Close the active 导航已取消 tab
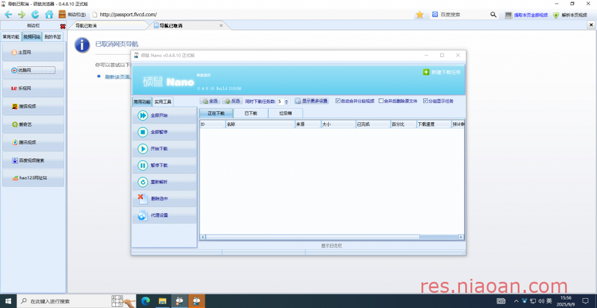 [221, 26]
